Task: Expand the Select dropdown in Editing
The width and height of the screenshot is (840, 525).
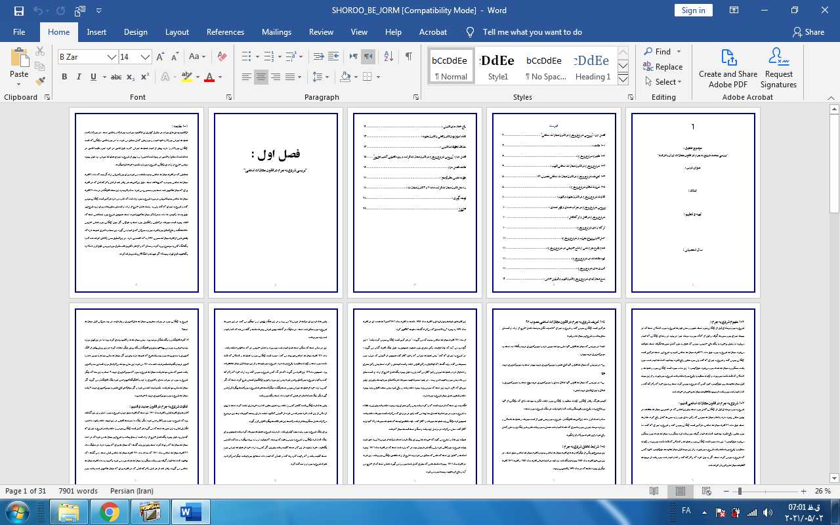Action: (663, 82)
